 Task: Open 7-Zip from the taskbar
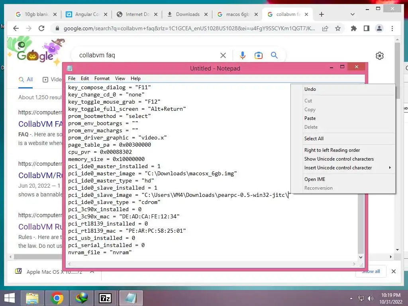click(105, 298)
